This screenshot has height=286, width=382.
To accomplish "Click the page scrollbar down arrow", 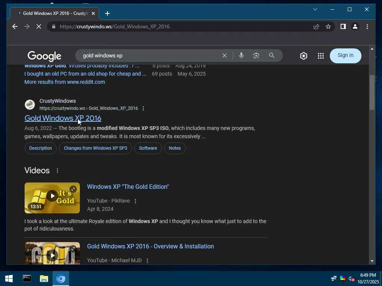I will (372, 261).
